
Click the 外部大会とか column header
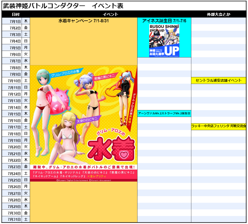click(219, 14)
